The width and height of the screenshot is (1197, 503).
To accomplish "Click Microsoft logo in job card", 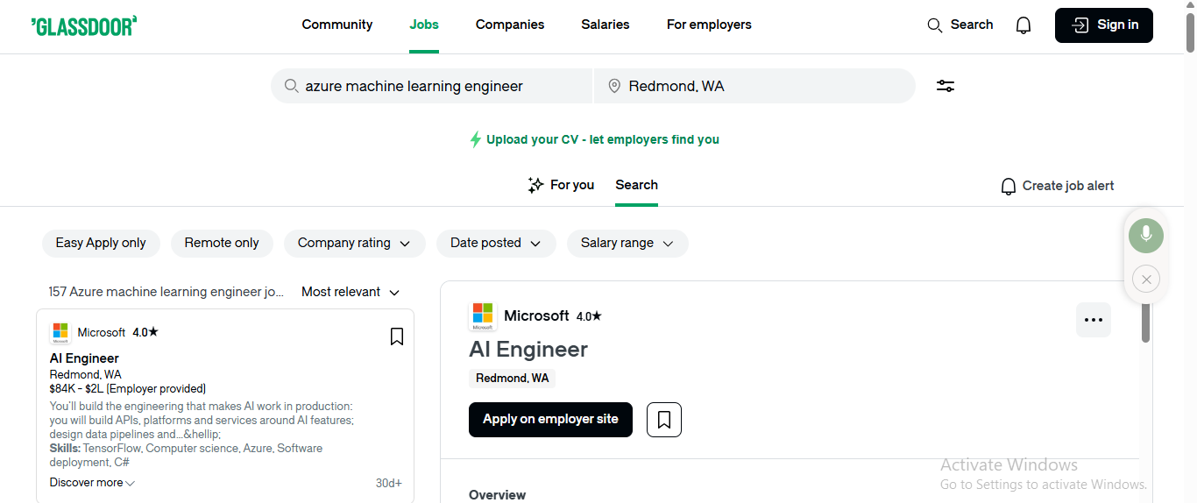I will click(x=60, y=332).
